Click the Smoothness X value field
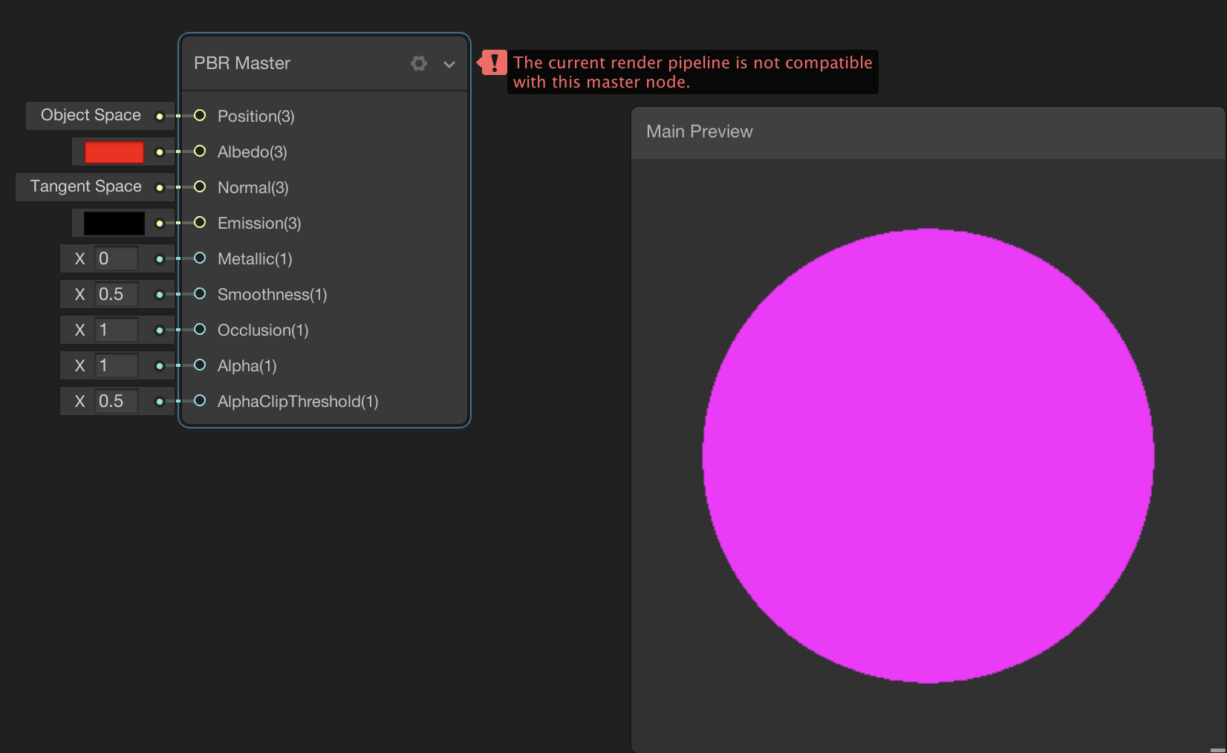Image resolution: width=1227 pixels, height=753 pixels. click(117, 294)
